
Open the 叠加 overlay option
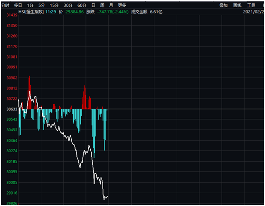pos(223,5)
